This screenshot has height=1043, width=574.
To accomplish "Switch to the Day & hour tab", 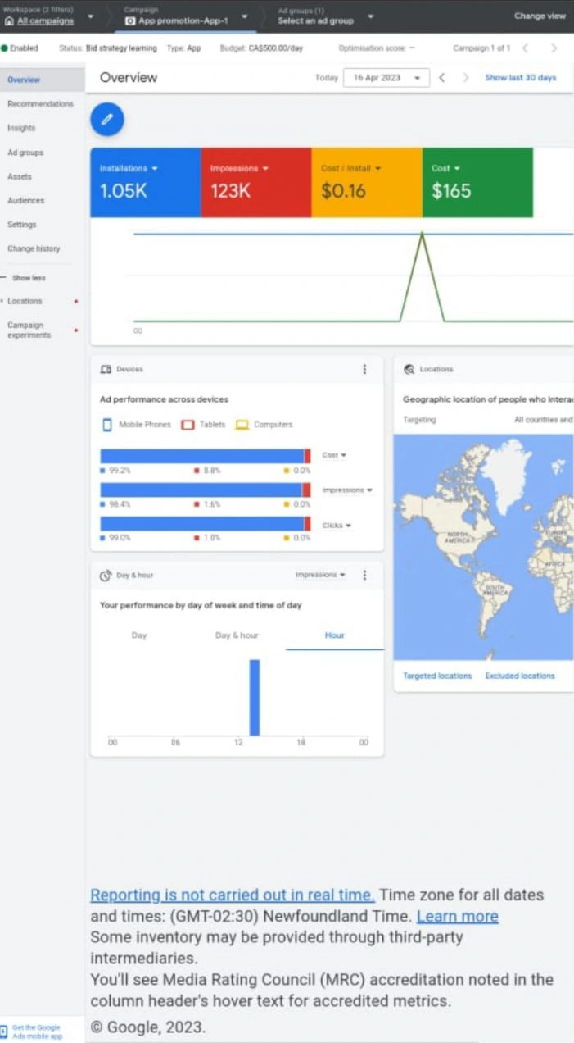I will click(237, 635).
